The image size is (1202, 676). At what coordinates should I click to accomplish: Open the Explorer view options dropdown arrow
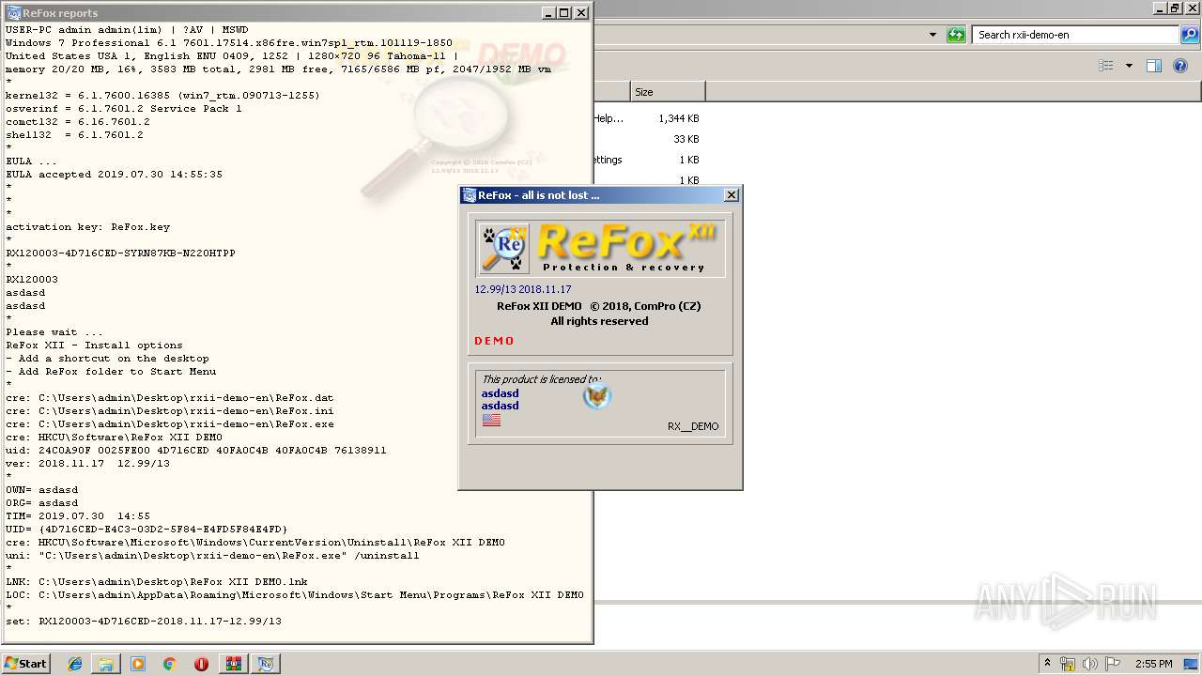point(1129,66)
